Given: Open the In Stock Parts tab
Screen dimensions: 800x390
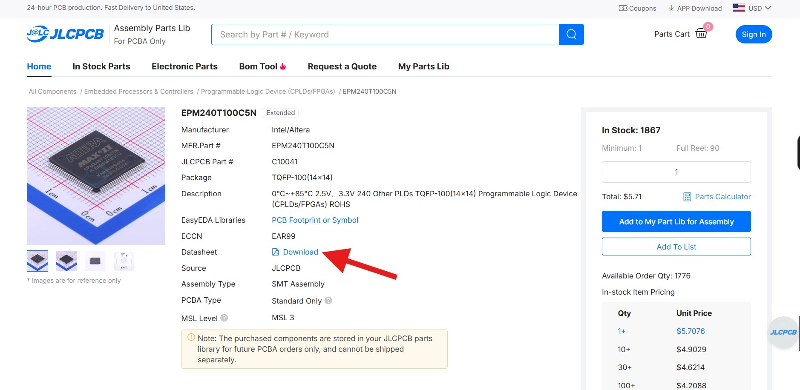Looking at the screenshot, I should click(101, 66).
